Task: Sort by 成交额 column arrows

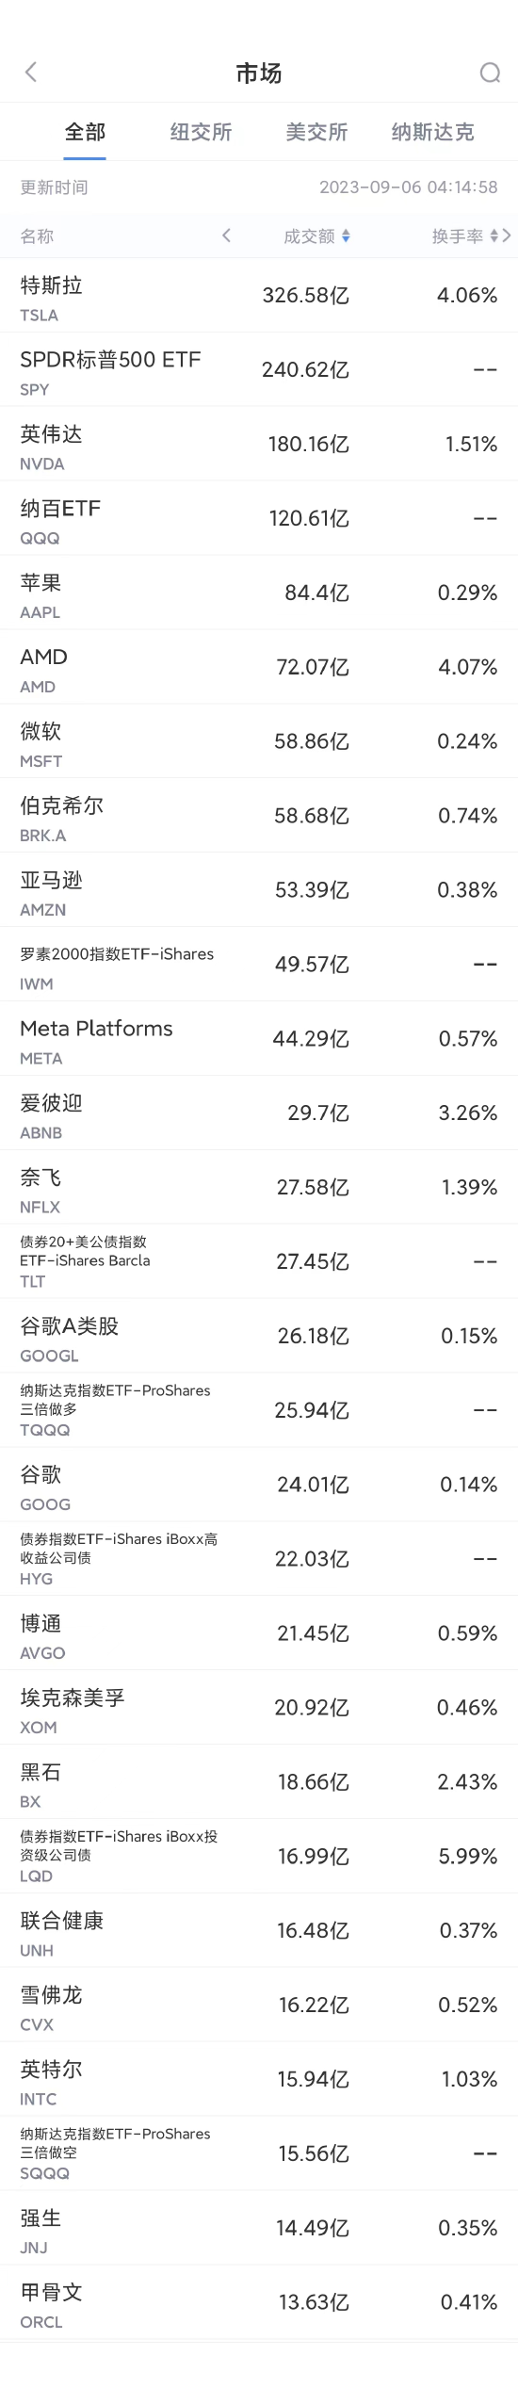Action: pyautogui.click(x=346, y=236)
